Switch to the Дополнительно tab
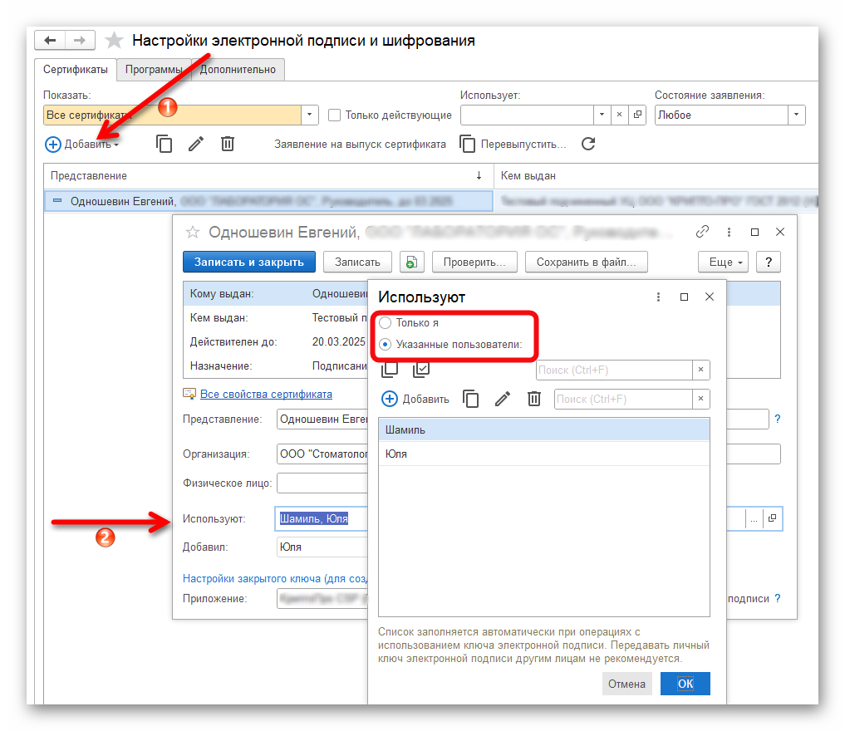 pos(238,70)
